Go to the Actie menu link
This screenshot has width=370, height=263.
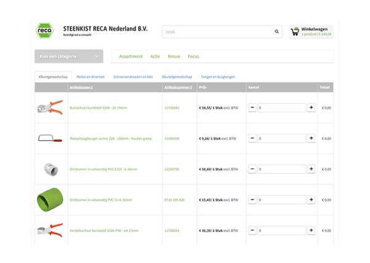point(155,56)
